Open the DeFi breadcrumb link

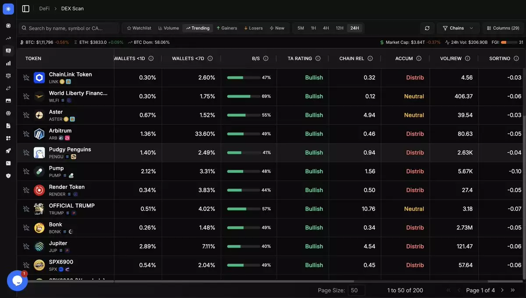click(44, 9)
